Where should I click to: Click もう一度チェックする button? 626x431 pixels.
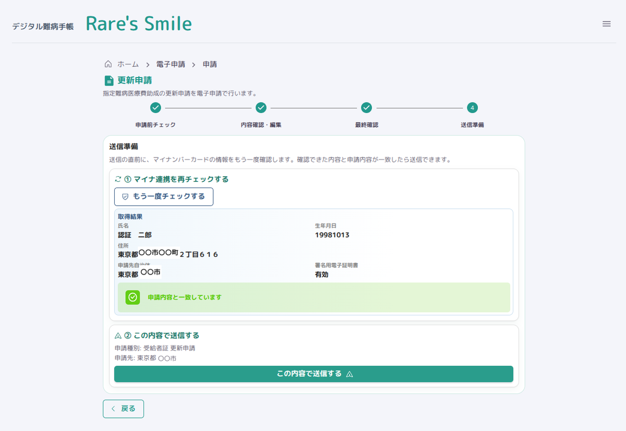tap(164, 196)
